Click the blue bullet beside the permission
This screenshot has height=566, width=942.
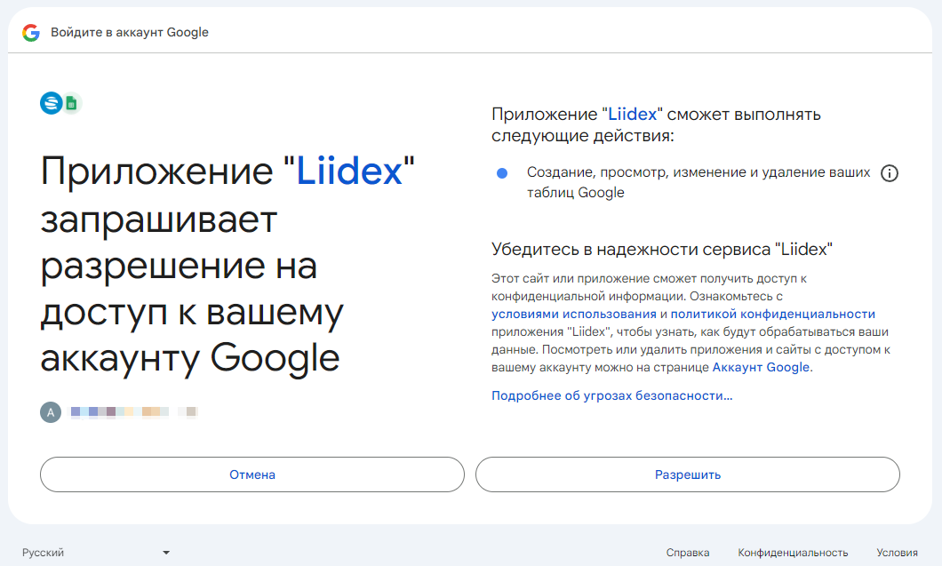[502, 173]
